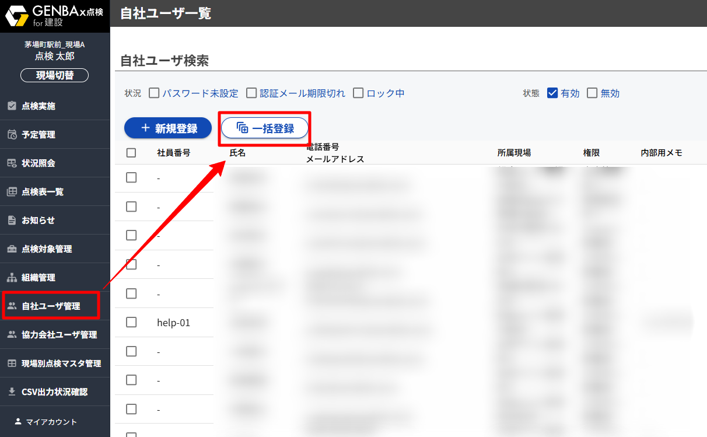This screenshot has height=437, width=707.
Task: Click the 状況照会 icon in sidebar
Action: tap(12, 163)
